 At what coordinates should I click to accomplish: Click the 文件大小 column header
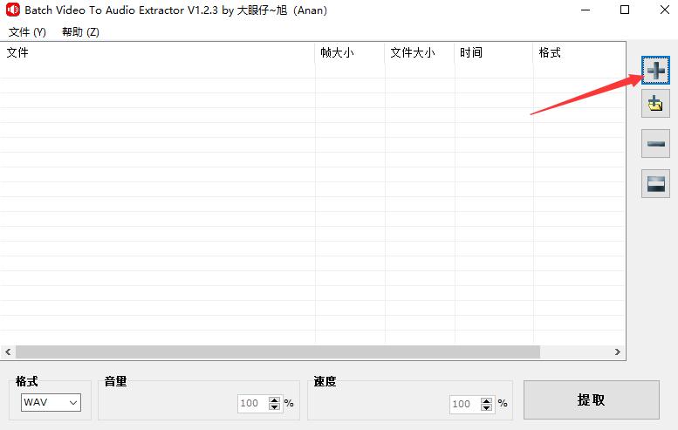point(420,52)
